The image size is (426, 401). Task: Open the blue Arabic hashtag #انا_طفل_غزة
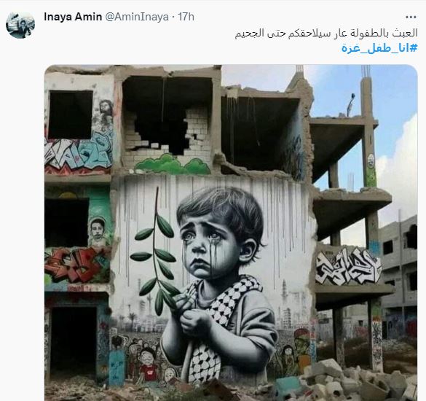pyautogui.click(x=379, y=48)
